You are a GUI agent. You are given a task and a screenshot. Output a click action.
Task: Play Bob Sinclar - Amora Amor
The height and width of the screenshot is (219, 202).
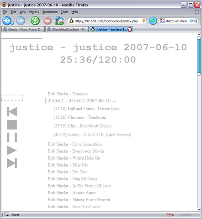click(72, 193)
